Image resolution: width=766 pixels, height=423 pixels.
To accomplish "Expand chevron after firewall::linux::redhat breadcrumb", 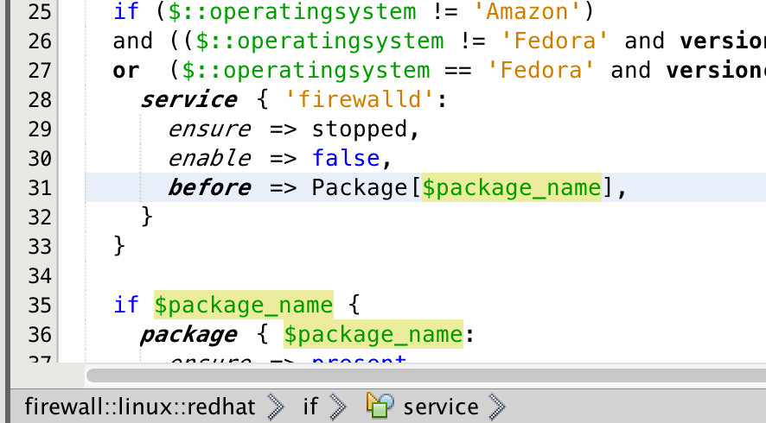I will pos(276,407).
